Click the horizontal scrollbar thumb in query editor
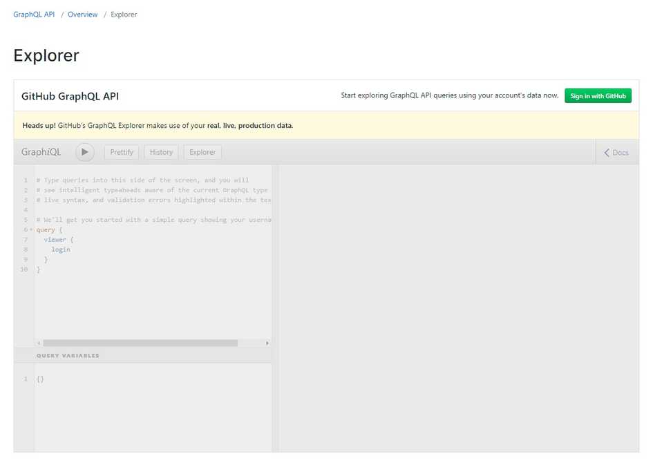 point(140,343)
